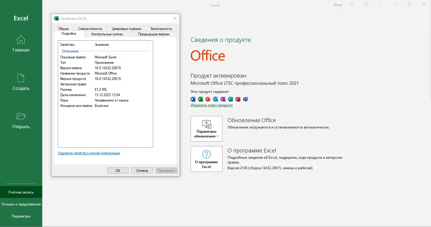The image size is (431, 227).
Task: Click the Значение column header
Action: point(120,45)
